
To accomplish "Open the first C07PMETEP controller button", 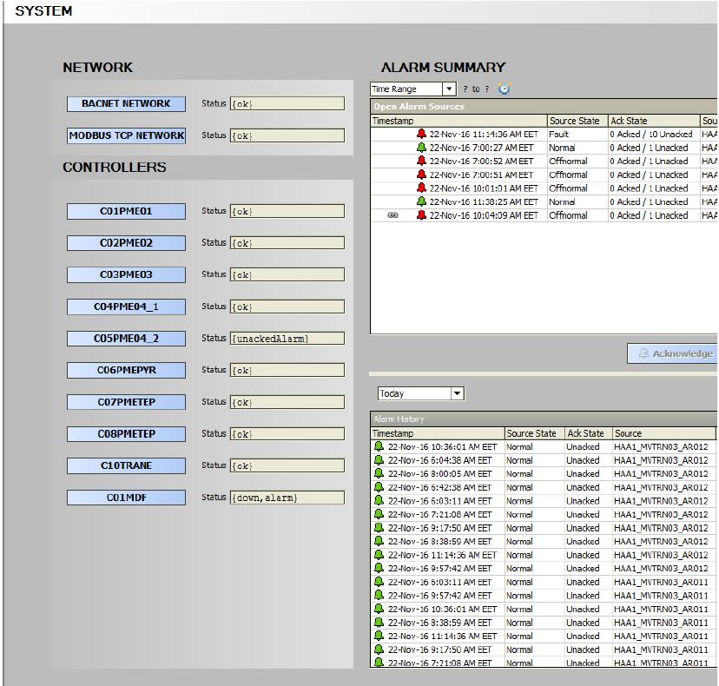I will click(126, 402).
